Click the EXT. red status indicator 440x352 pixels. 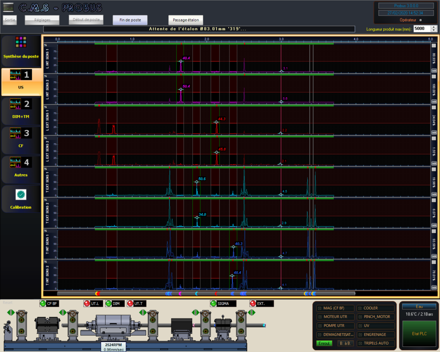[x=253, y=304]
